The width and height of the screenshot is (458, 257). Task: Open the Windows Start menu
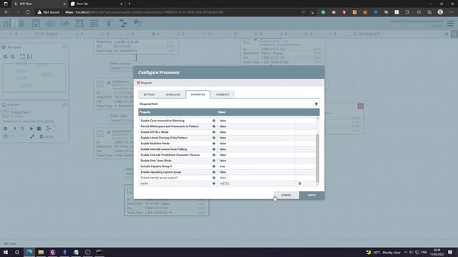click(x=6, y=252)
